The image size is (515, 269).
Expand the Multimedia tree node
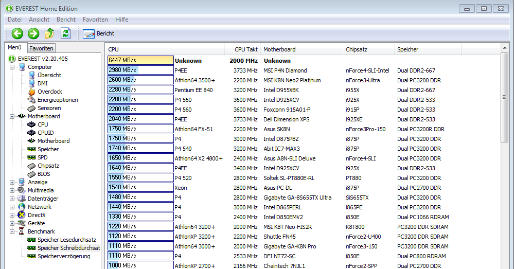coord(12,190)
